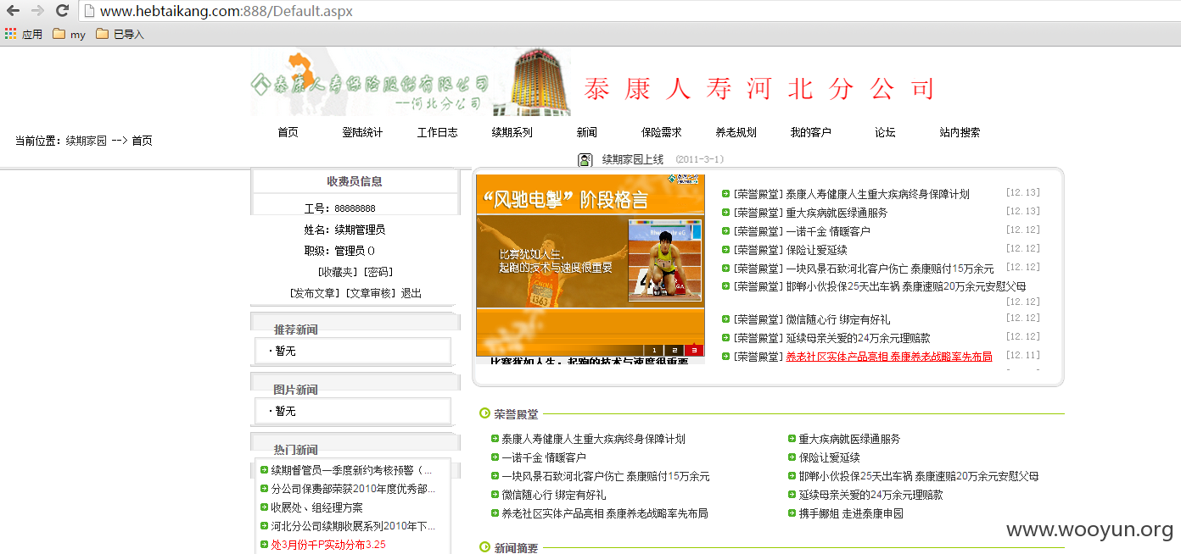Click the 风驰电掣 slideshow banner image
The image size is (1181, 554).
(590, 264)
